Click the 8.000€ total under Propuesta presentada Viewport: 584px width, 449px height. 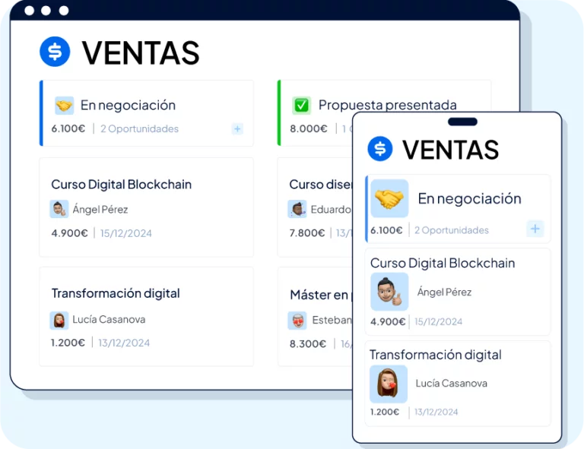(x=309, y=128)
